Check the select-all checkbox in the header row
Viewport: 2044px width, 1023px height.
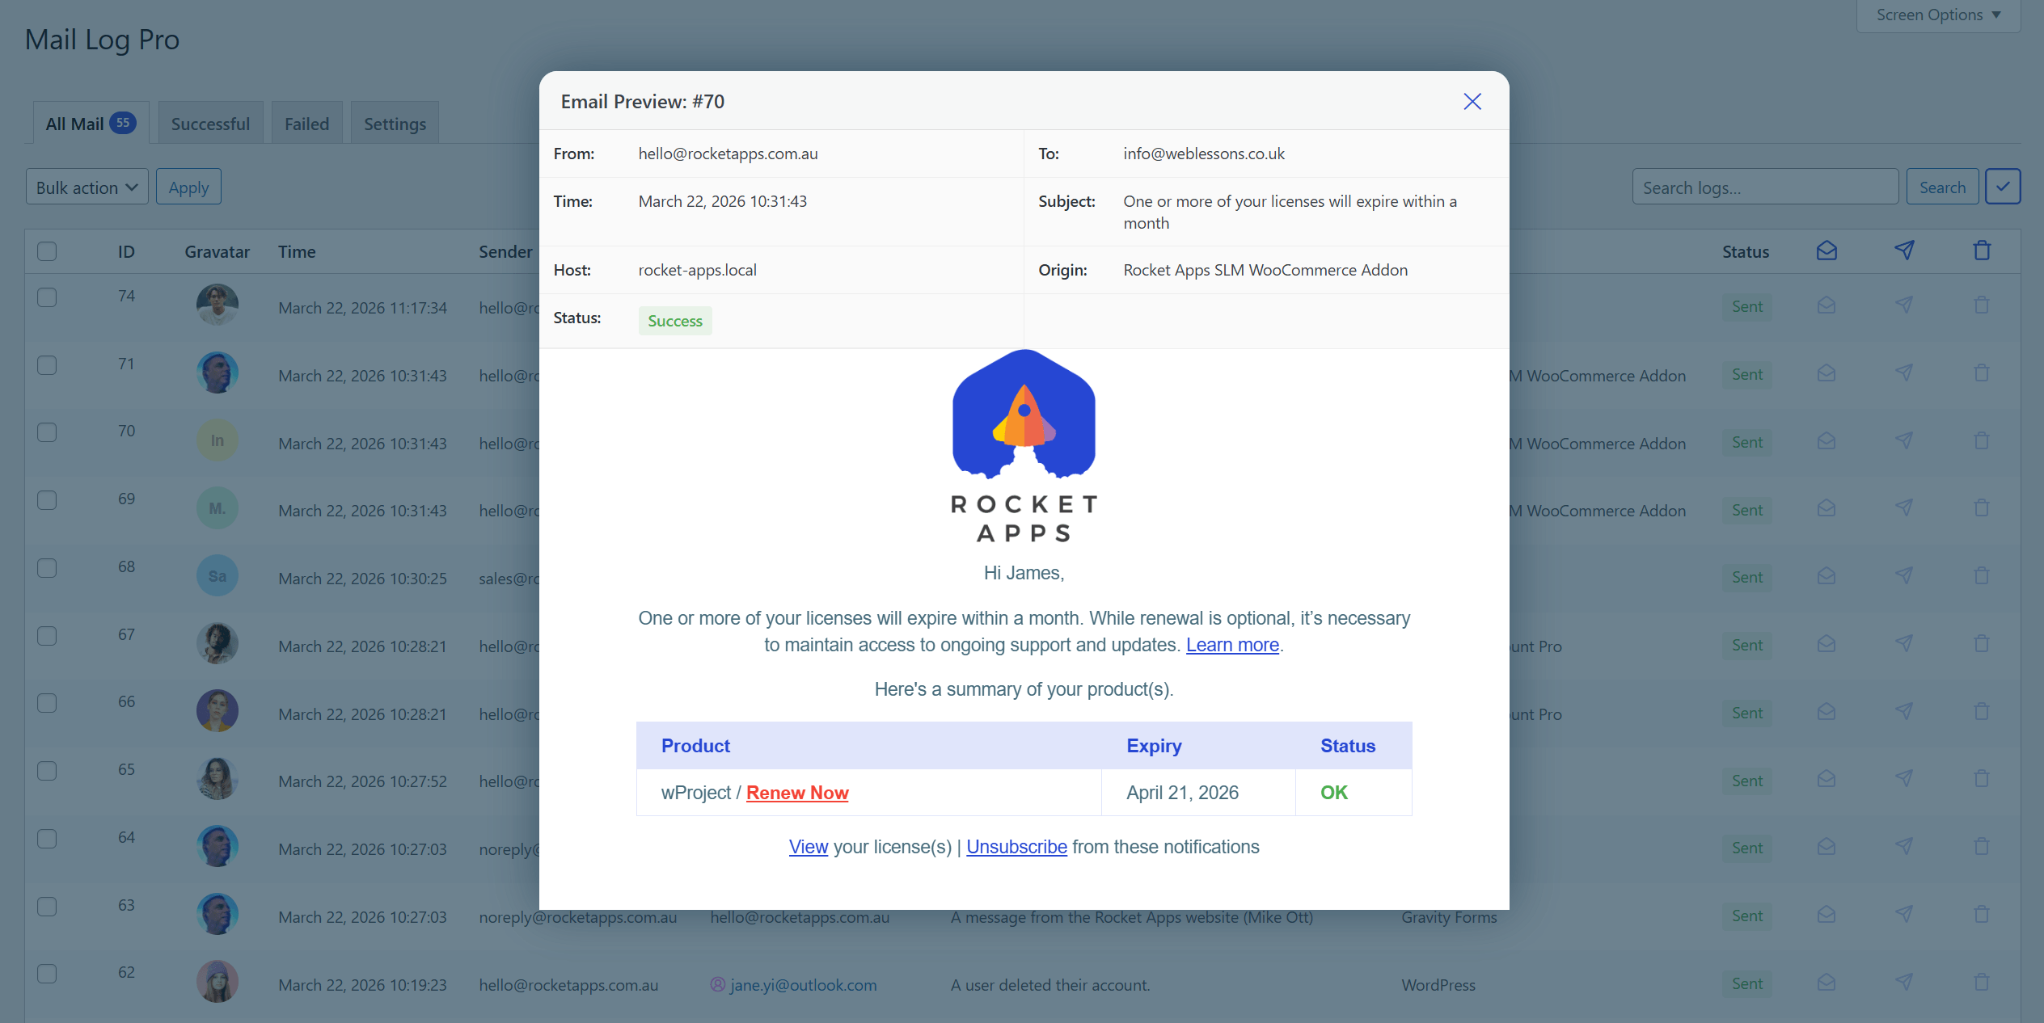(46, 251)
